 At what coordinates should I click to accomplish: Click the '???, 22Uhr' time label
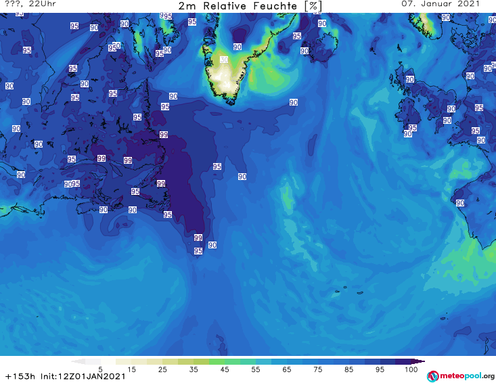pos(30,4)
